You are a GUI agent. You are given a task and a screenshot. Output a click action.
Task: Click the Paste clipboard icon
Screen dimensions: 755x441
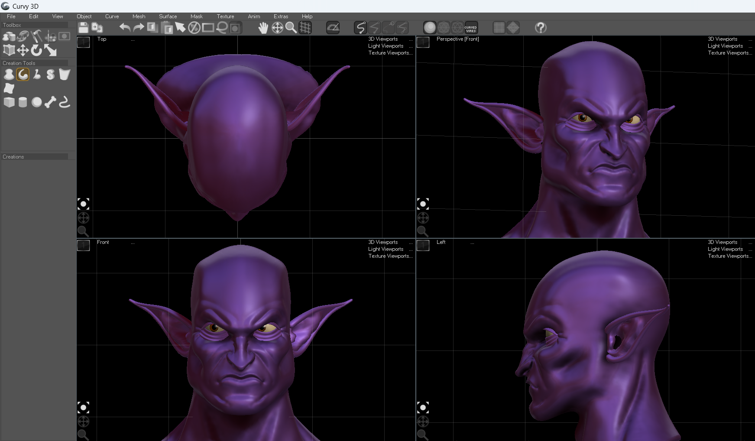coord(166,28)
